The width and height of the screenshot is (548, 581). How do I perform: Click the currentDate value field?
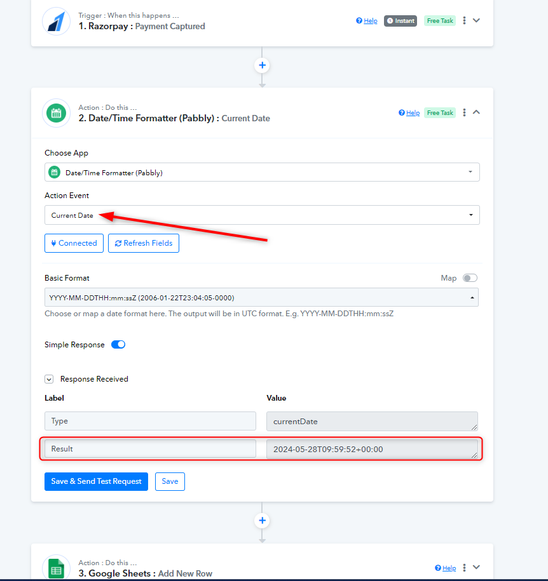point(372,421)
